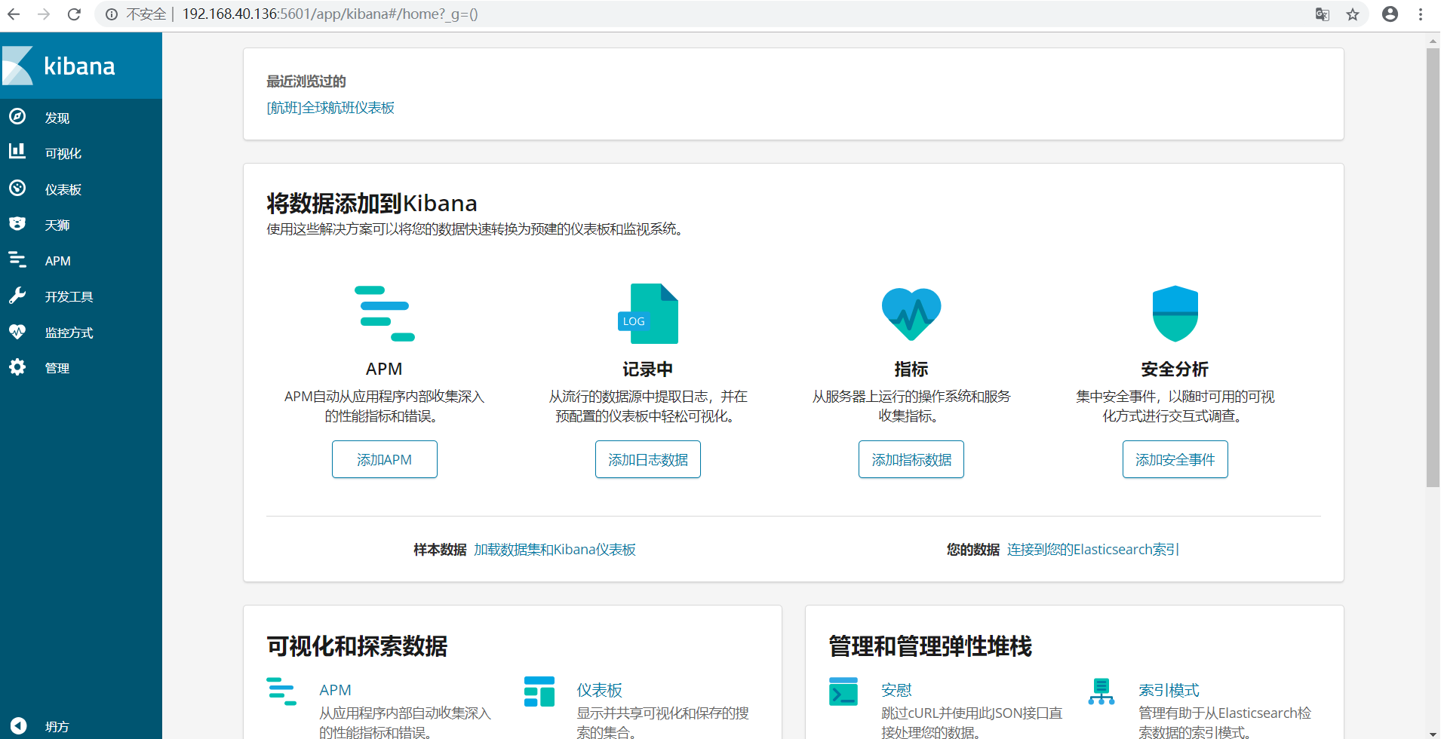
Task: Click the site info (不安全) icon
Action: [x=112, y=14]
